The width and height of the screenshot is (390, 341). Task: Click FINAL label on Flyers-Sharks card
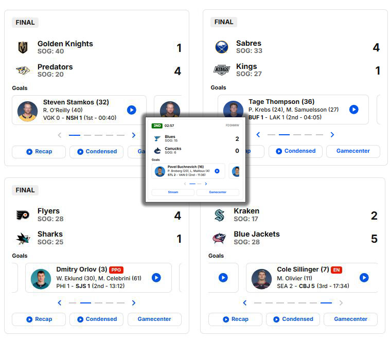tap(25, 190)
